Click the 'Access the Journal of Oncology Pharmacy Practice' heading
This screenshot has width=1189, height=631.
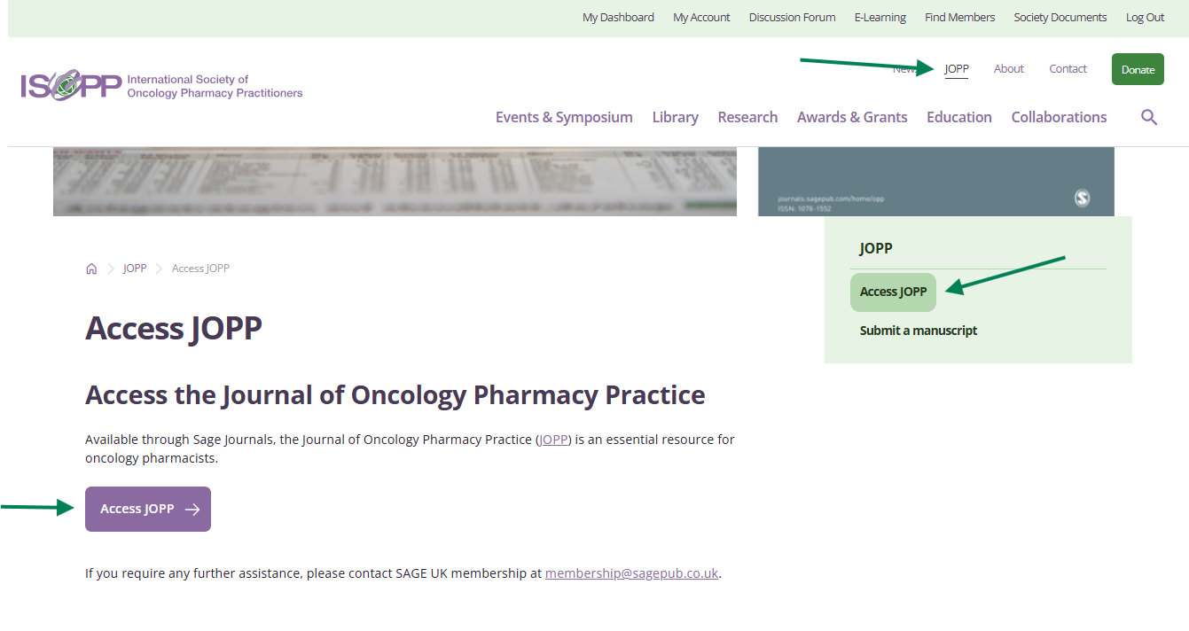pos(395,395)
